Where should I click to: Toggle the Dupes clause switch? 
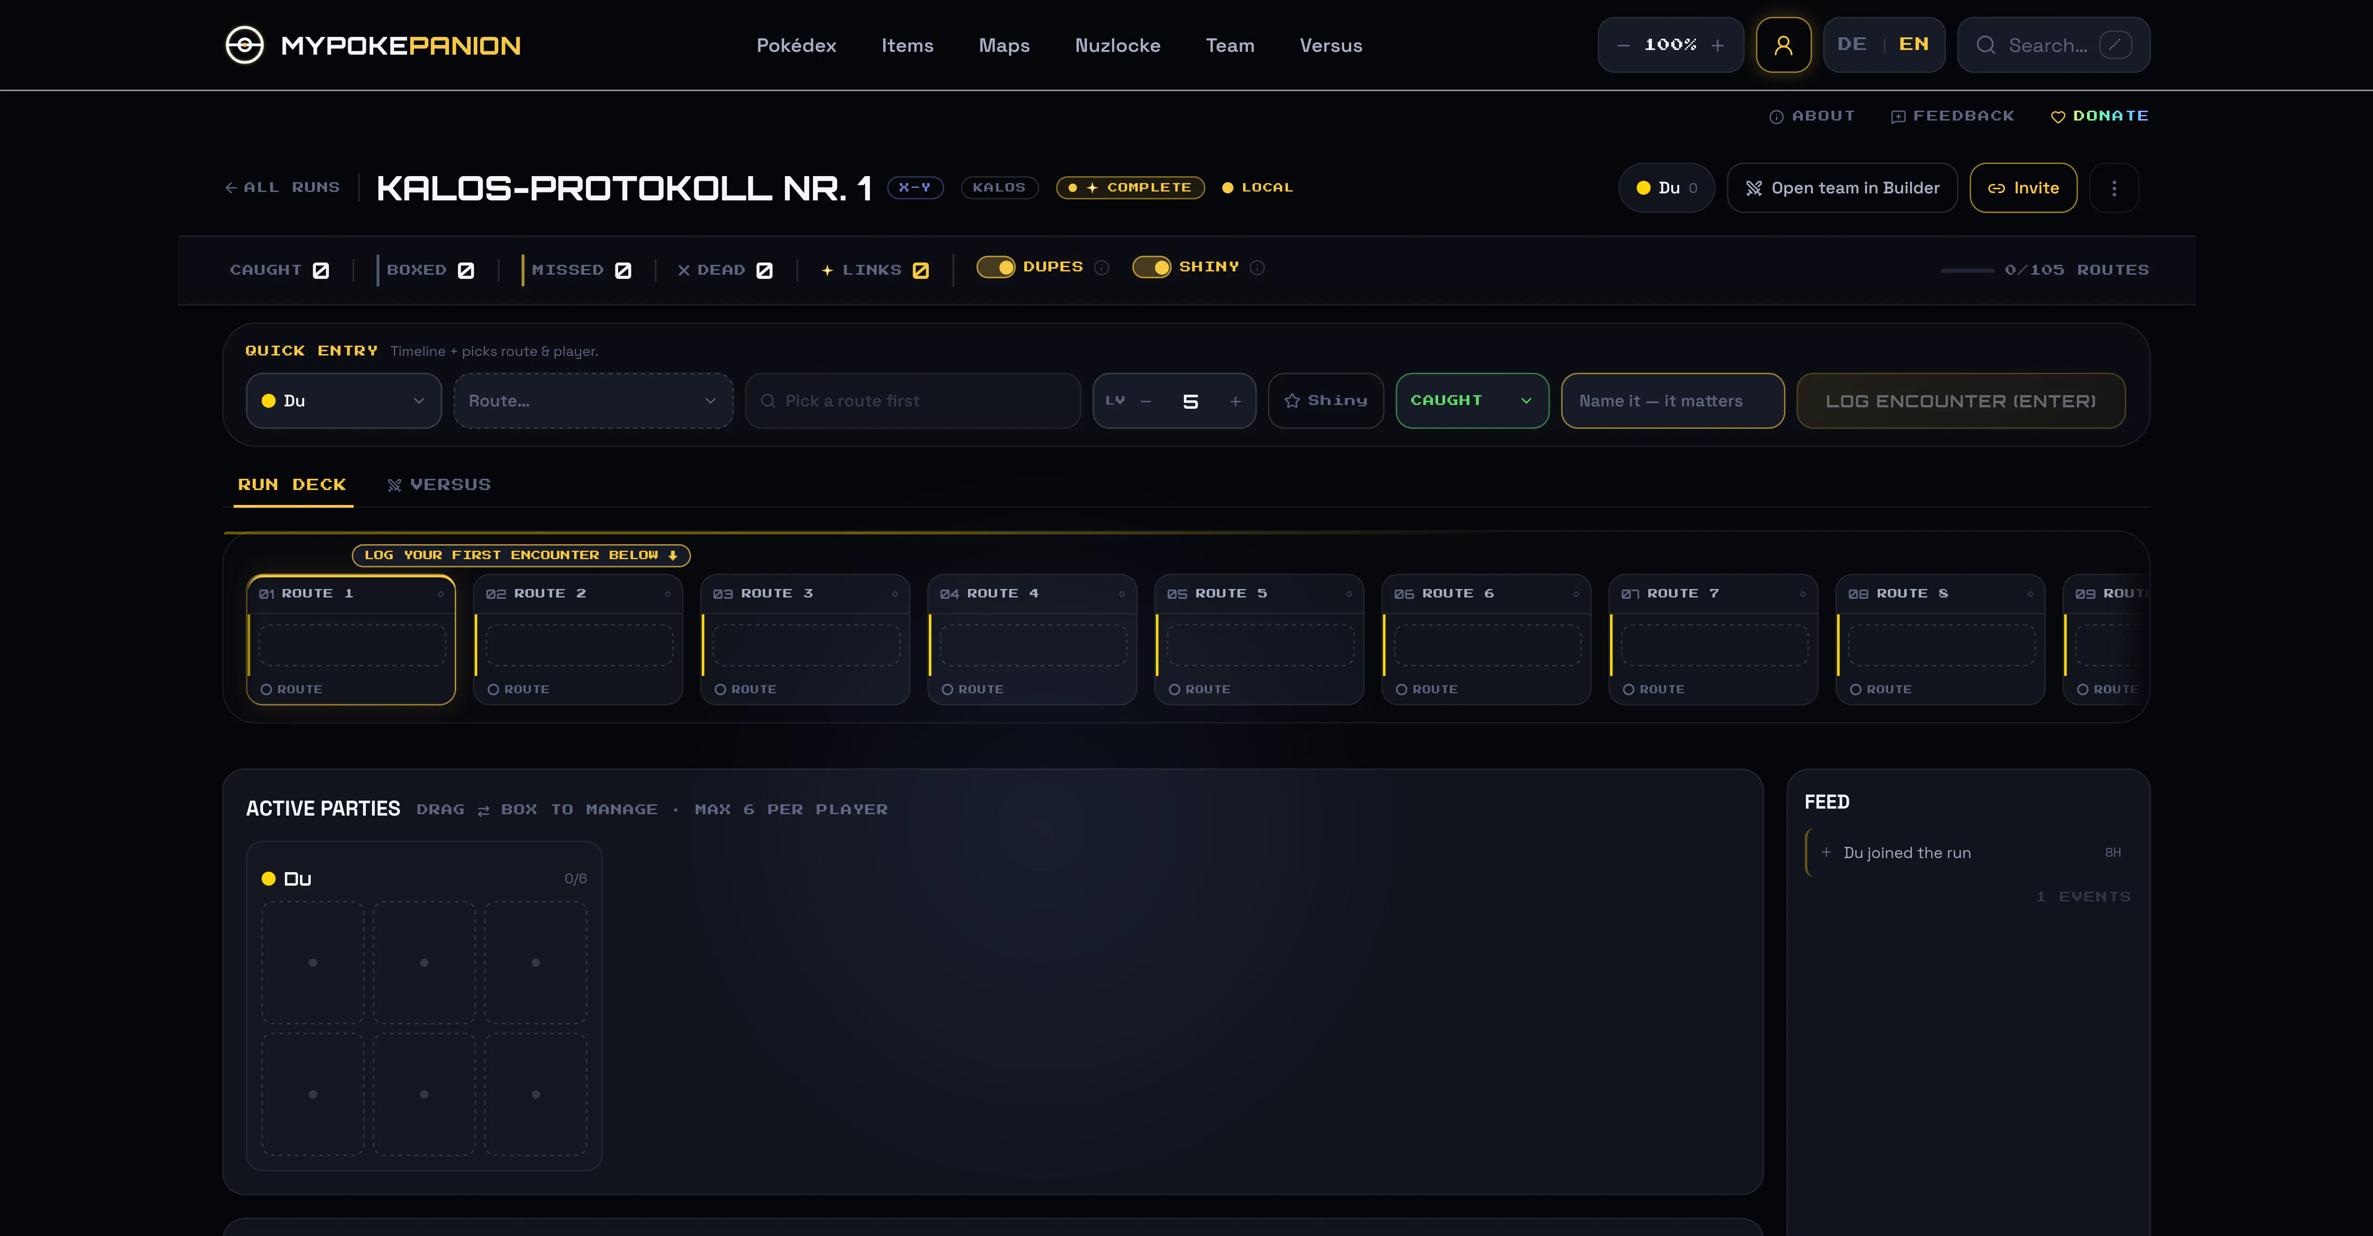point(996,267)
